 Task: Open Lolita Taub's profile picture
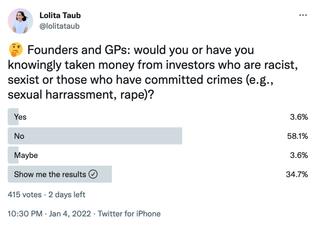click(x=20, y=21)
